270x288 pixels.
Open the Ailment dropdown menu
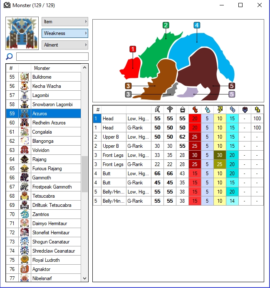[65, 45]
